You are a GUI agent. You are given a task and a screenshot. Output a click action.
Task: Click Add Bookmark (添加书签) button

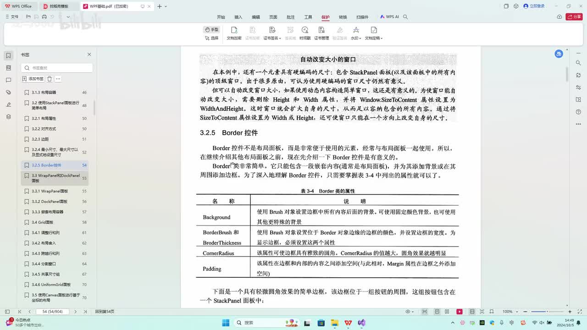[33, 79]
